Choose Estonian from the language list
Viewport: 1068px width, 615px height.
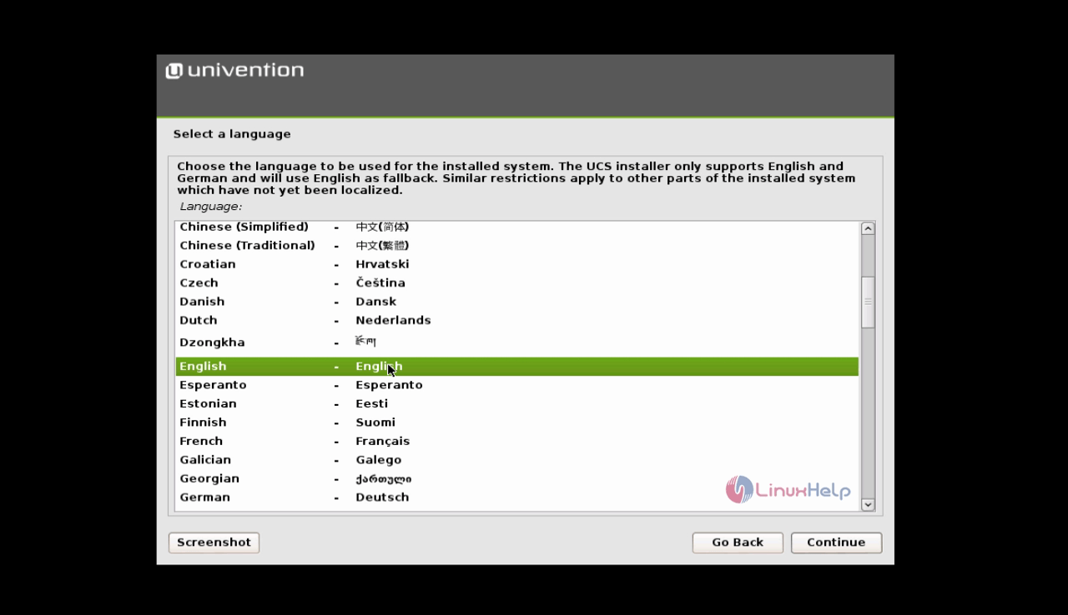click(x=517, y=404)
